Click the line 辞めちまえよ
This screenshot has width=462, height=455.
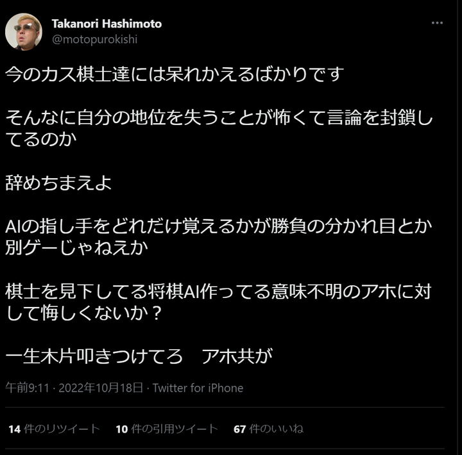tap(58, 183)
